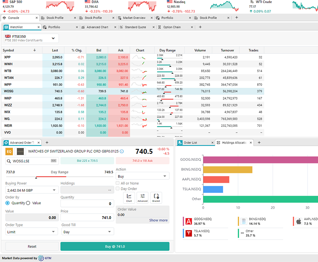This screenshot has height=262, width=318.
Task: Click the Reset button
Action: pos(32,246)
